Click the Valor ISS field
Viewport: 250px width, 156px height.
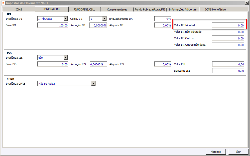tap(228, 64)
